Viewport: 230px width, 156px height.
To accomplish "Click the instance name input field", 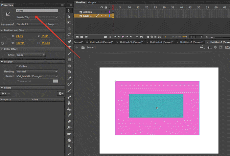I will pos(37,11).
